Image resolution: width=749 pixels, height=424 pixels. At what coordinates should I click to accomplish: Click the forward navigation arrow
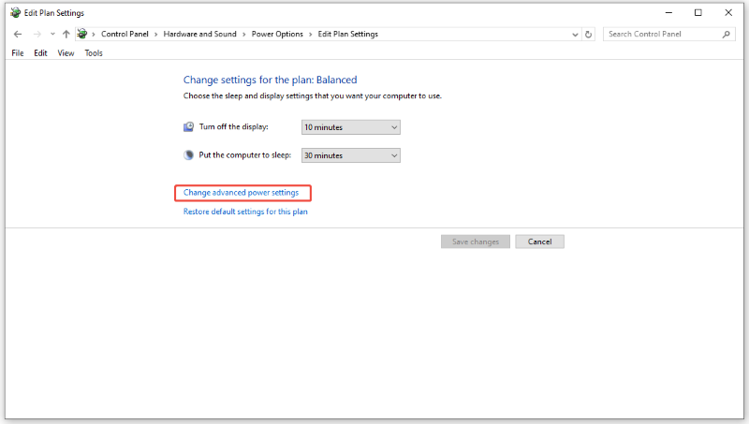(x=37, y=34)
